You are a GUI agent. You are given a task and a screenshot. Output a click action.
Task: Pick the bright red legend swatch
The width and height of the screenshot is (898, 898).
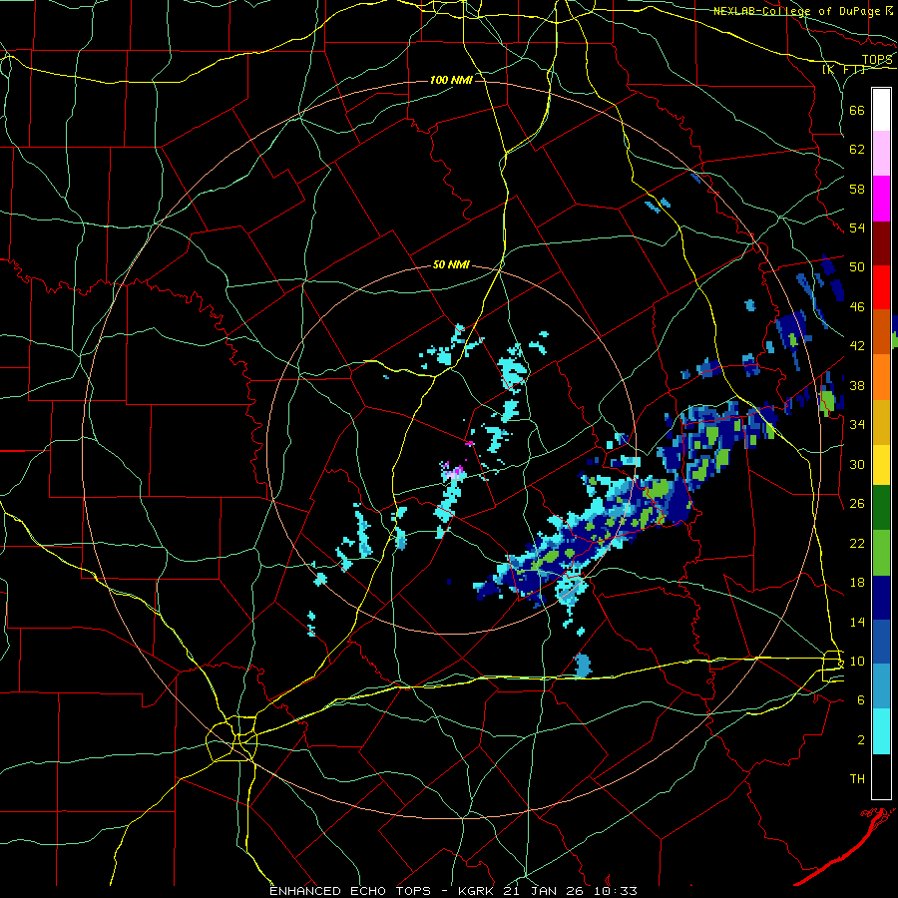(x=881, y=287)
